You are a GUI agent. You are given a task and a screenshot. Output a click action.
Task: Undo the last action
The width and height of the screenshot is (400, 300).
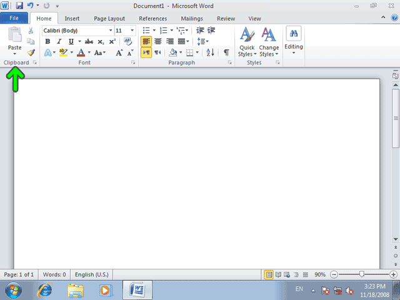30,6
